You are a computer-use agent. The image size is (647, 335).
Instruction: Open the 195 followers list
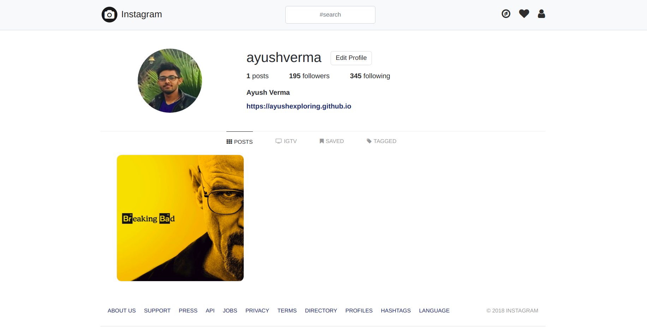309,76
